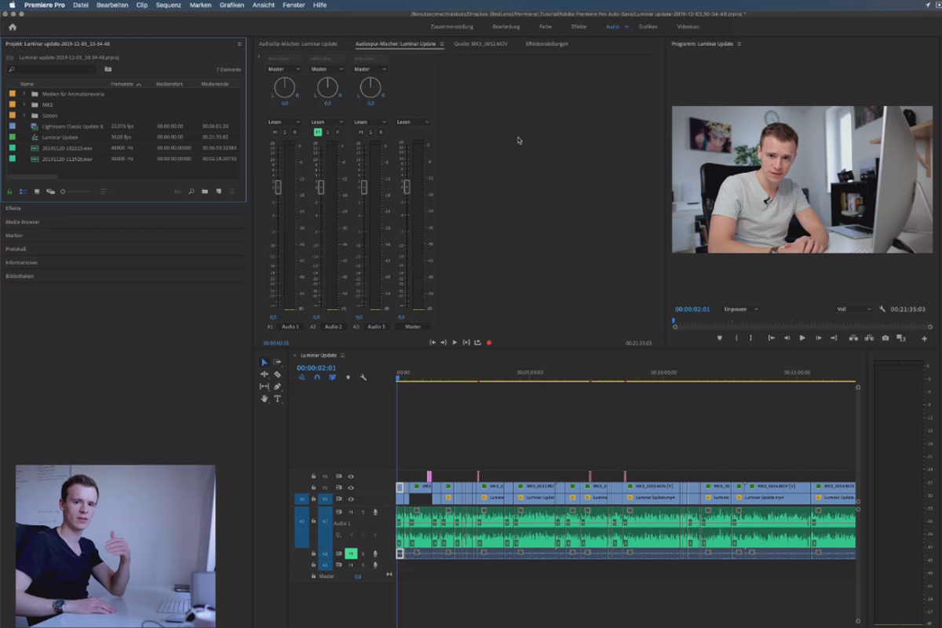This screenshot has height=628, width=942.
Task: Open the Einpassen zoom dropdown
Action: [x=741, y=309]
